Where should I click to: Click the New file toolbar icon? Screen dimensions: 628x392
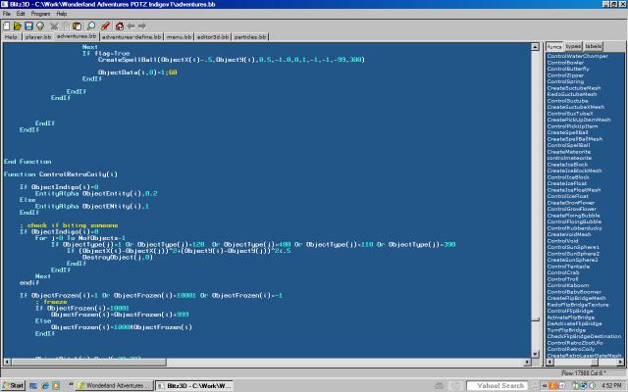click(x=7, y=26)
